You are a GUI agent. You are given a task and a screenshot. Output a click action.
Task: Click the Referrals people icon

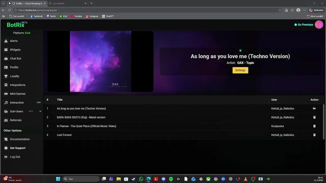pos(6,120)
